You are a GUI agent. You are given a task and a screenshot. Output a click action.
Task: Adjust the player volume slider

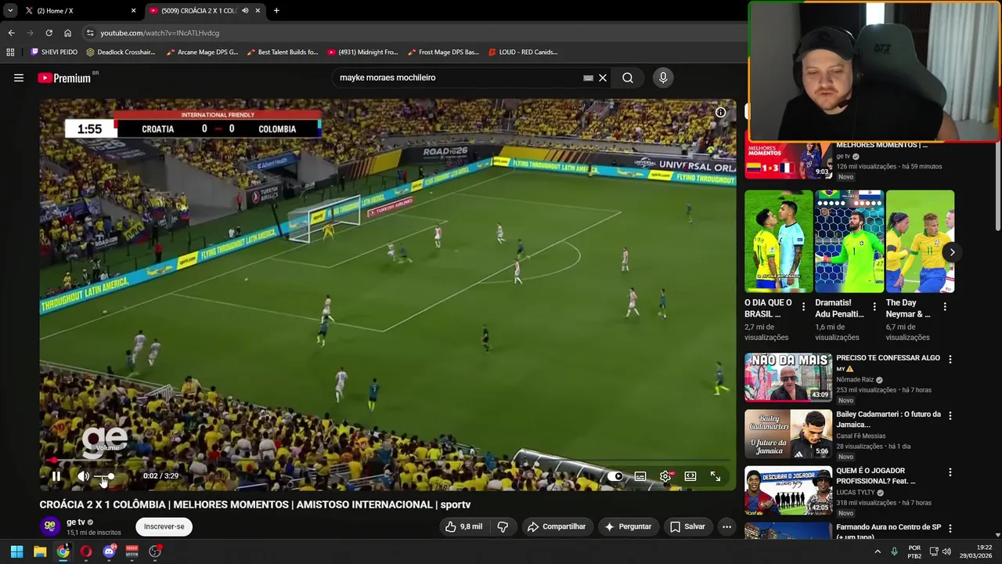coord(104,476)
